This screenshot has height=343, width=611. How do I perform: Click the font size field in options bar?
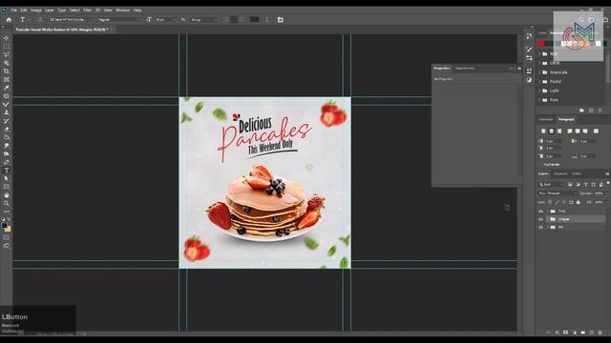point(165,19)
